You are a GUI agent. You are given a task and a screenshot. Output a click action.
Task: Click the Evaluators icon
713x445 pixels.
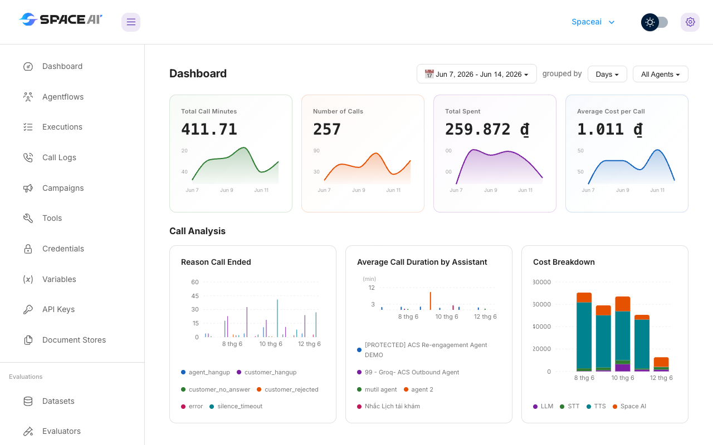pos(28,432)
